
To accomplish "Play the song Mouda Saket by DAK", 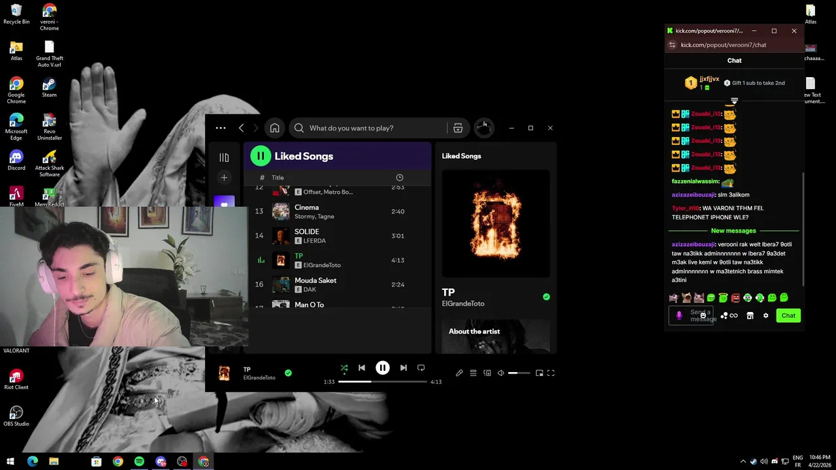I will coord(338,285).
